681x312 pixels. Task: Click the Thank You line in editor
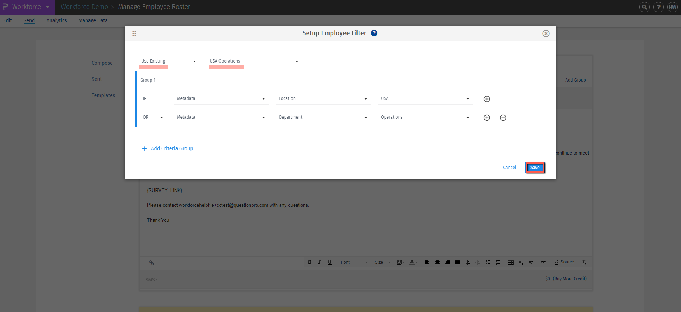158,220
